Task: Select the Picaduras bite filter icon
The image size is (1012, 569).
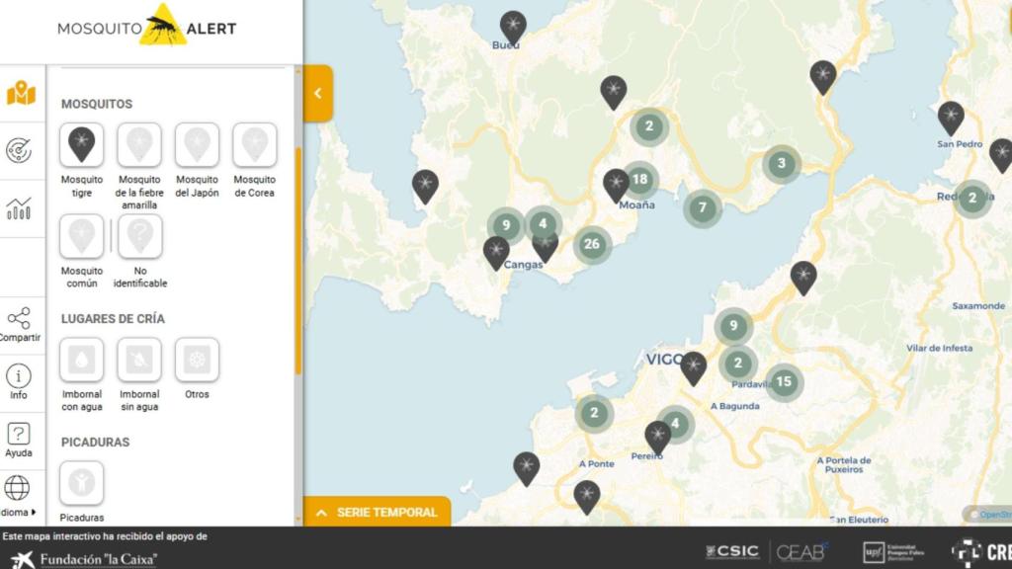Action: pyautogui.click(x=81, y=482)
